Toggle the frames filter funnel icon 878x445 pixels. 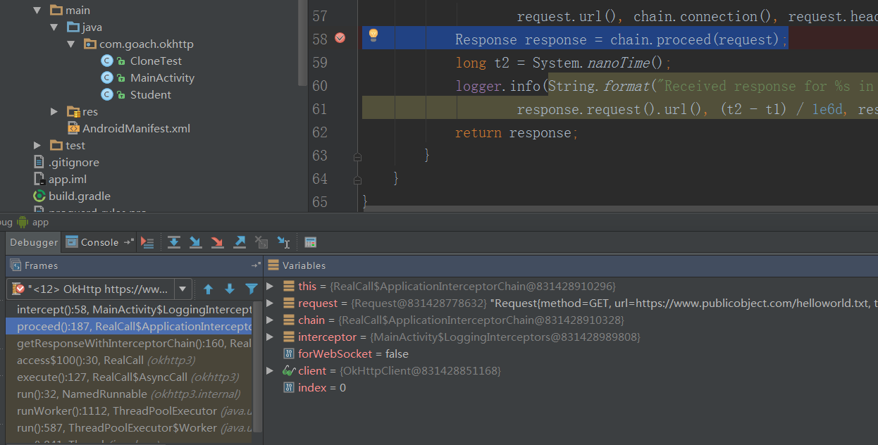click(251, 289)
